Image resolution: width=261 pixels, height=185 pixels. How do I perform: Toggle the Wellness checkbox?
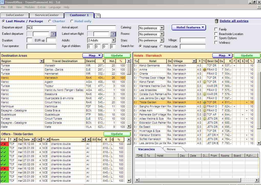(x=216, y=42)
